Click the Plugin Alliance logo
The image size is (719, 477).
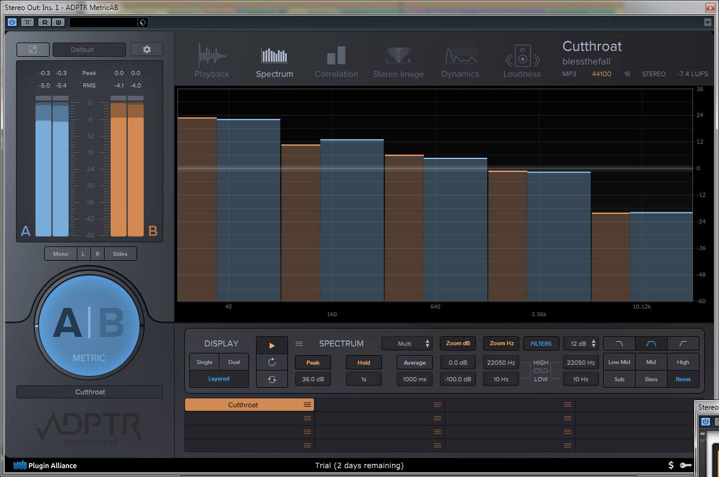(x=45, y=466)
